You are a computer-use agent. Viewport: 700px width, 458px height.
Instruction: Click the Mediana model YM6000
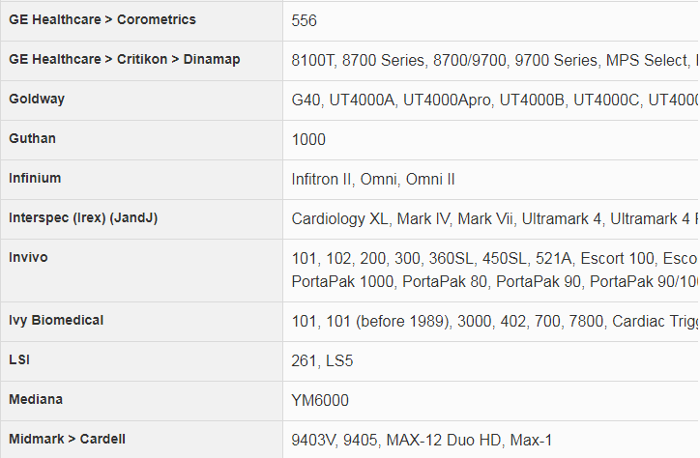pos(320,401)
